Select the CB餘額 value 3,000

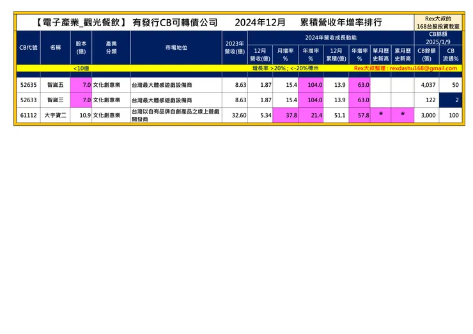426,115
